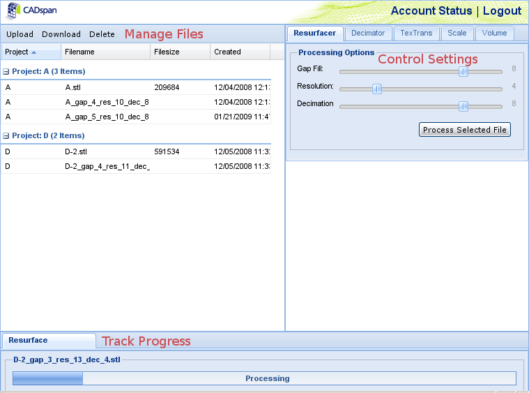Viewport: 529px width, 393px height.
Task: Select the A.stl file row
Action: pyautogui.click(x=136, y=87)
